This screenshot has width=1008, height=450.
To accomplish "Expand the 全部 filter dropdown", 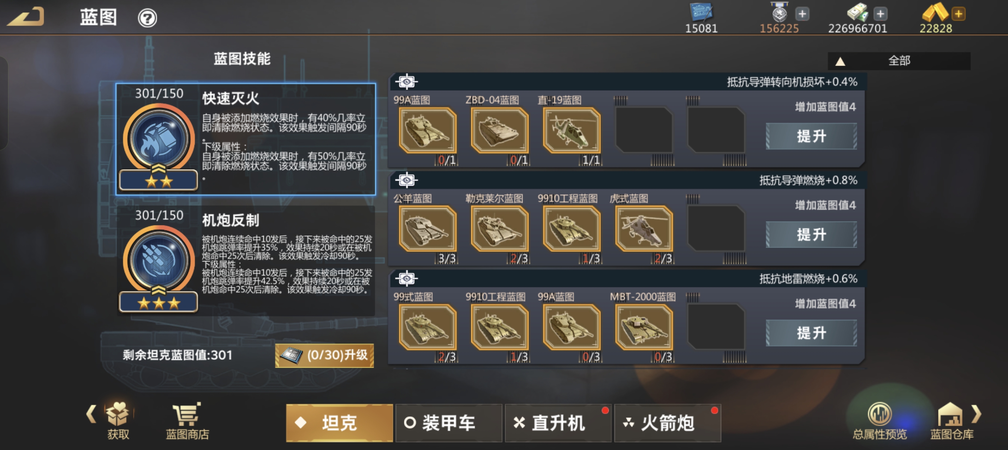I will [899, 61].
